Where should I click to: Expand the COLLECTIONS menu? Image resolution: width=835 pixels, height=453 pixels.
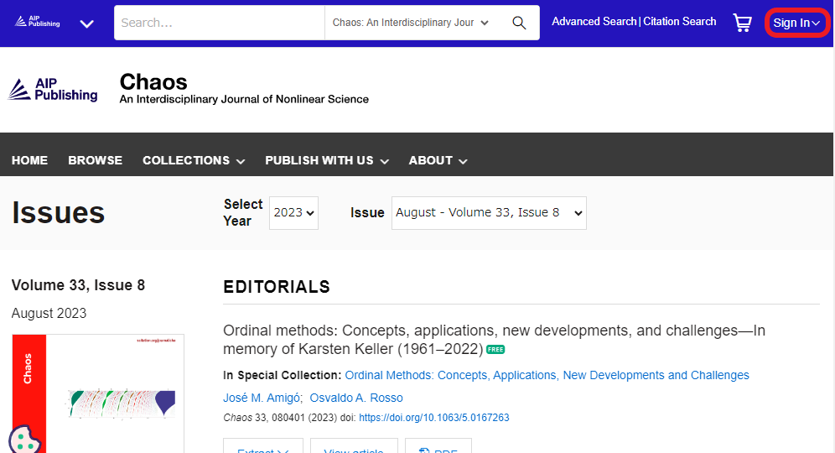point(194,160)
